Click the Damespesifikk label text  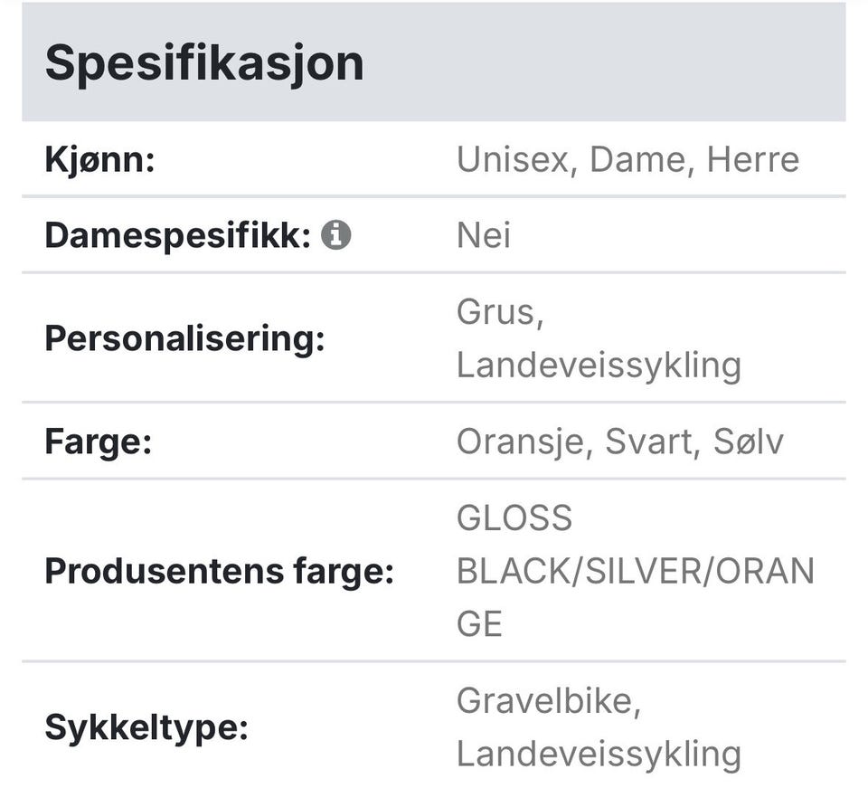[x=177, y=235]
